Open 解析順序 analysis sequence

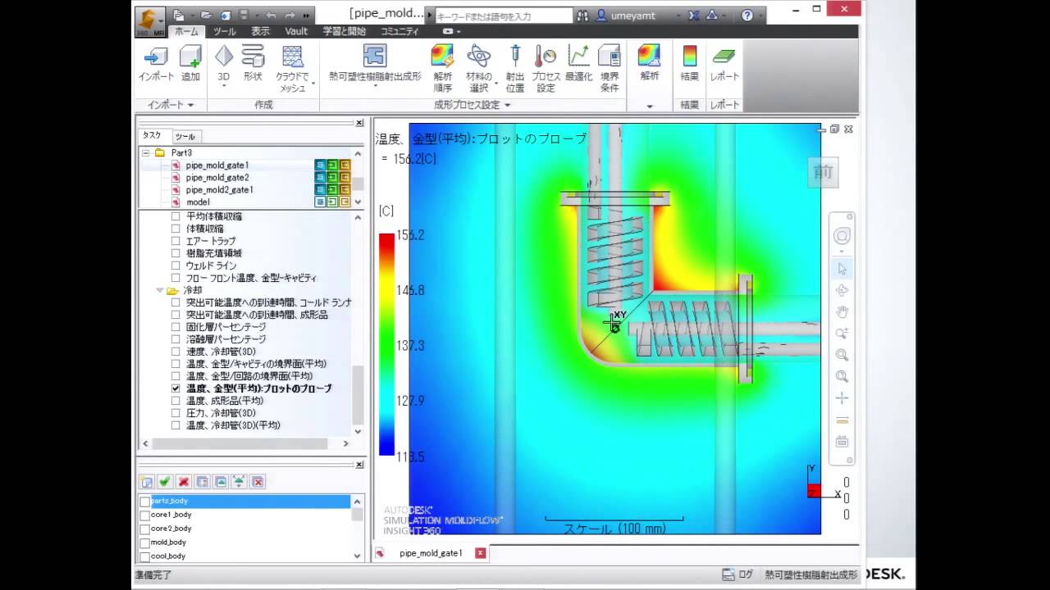442,67
